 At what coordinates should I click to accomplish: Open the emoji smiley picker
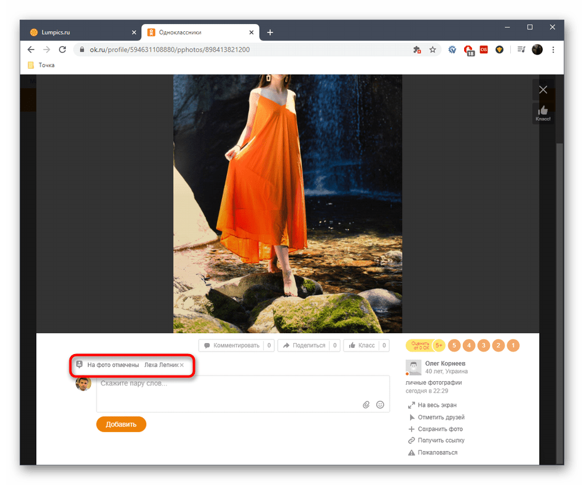(x=380, y=404)
